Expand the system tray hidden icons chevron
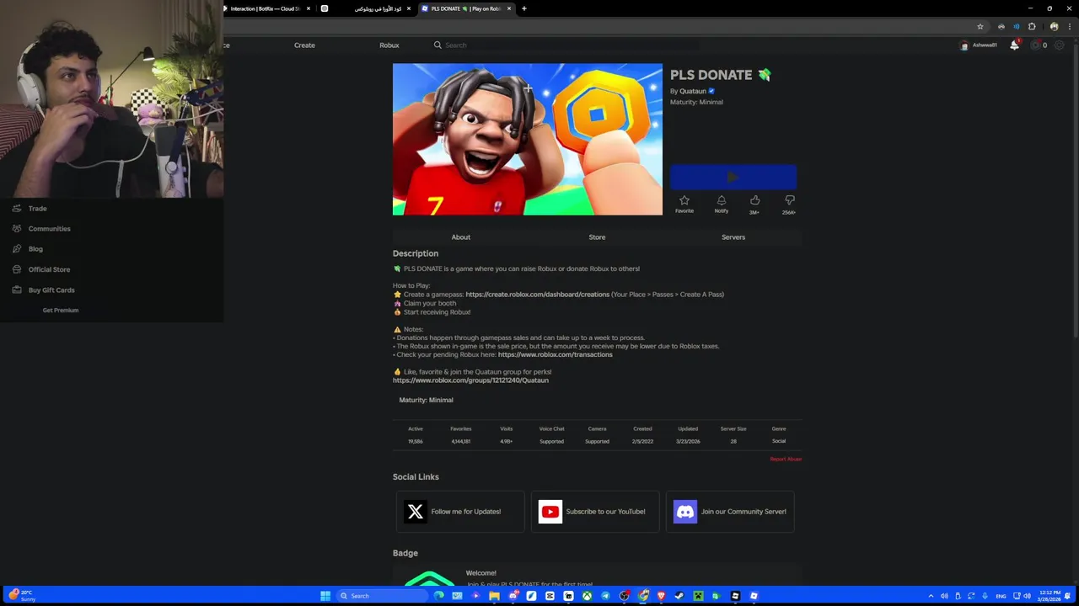Screen dimensions: 1079x606 click(x=931, y=596)
